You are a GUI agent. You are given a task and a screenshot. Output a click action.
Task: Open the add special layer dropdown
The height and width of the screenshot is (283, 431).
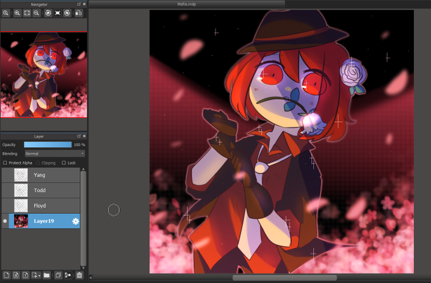point(36,275)
